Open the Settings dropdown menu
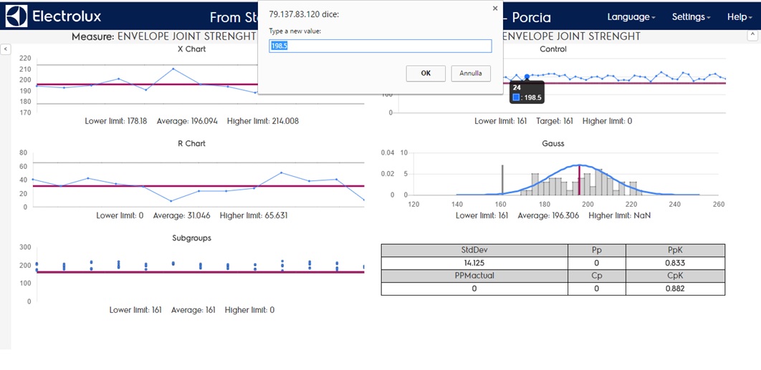The height and width of the screenshot is (370, 761). pos(691,17)
